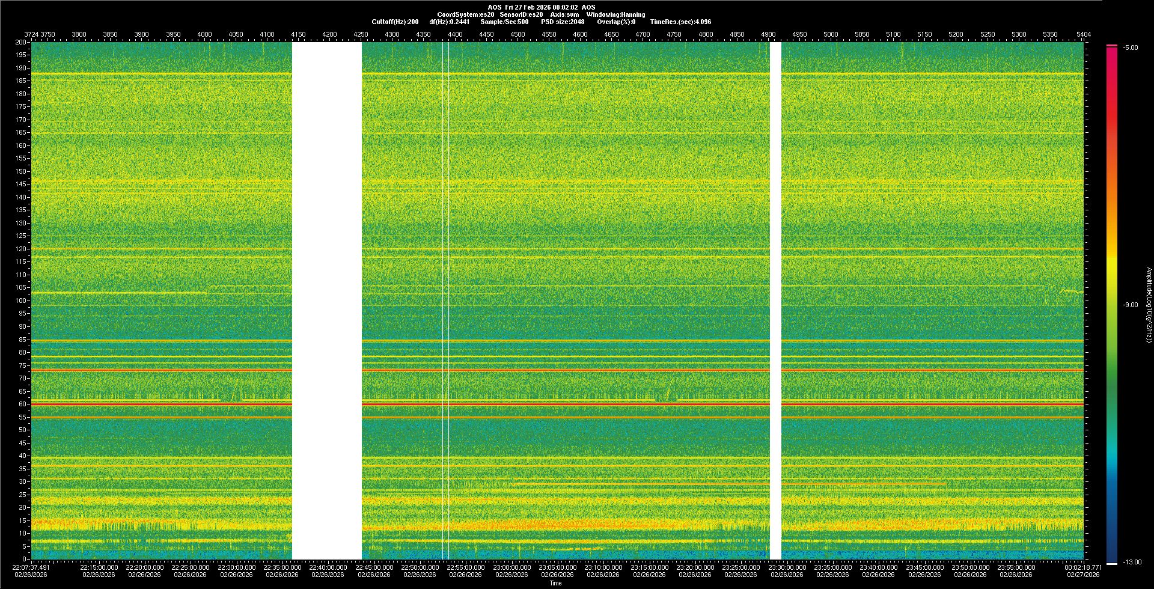Click the 5000 tick on the top axis

click(x=831, y=34)
